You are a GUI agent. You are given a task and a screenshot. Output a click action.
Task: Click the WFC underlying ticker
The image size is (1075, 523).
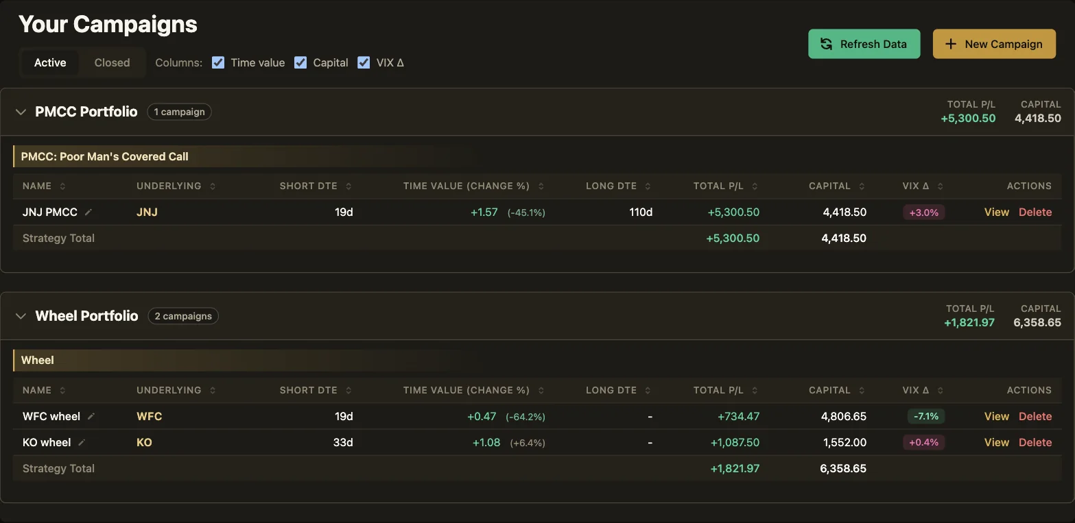[150, 417]
